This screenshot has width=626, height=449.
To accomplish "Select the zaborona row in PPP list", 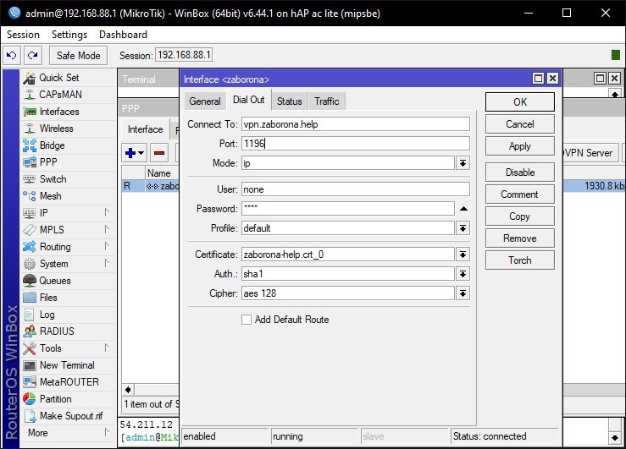I will (x=151, y=186).
